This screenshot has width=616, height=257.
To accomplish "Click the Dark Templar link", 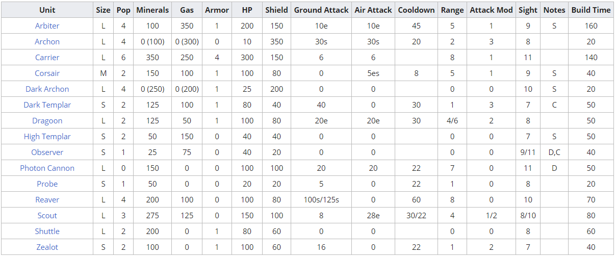I will coord(47,105).
